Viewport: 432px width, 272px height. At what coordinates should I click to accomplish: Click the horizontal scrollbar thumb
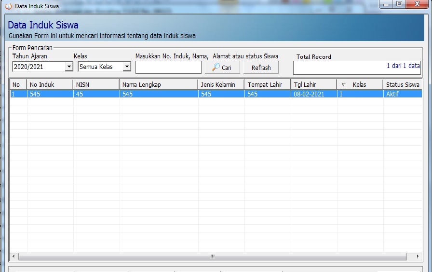[x=213, y=256]
